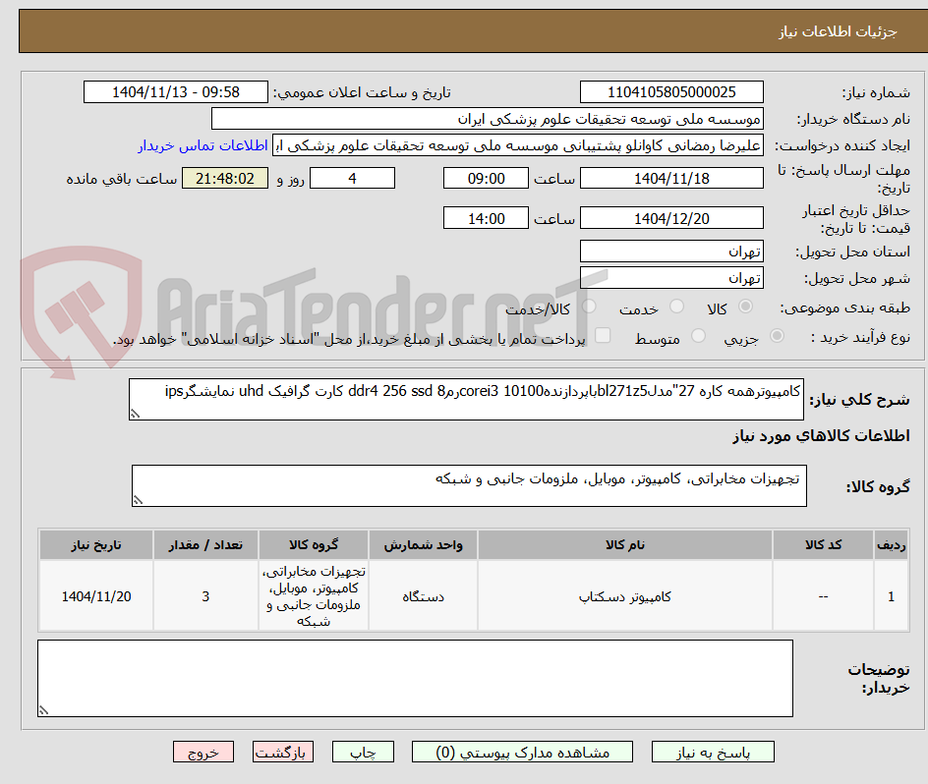
Task: Click the 'چاپ' print button
Action: [x=363, y=752]
